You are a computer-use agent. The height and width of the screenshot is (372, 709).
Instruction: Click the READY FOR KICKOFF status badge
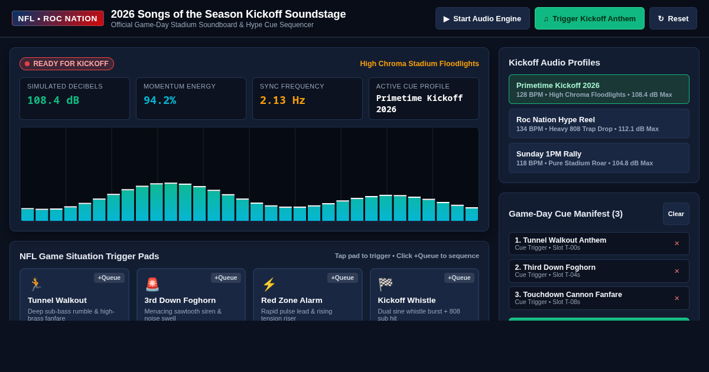67,64
